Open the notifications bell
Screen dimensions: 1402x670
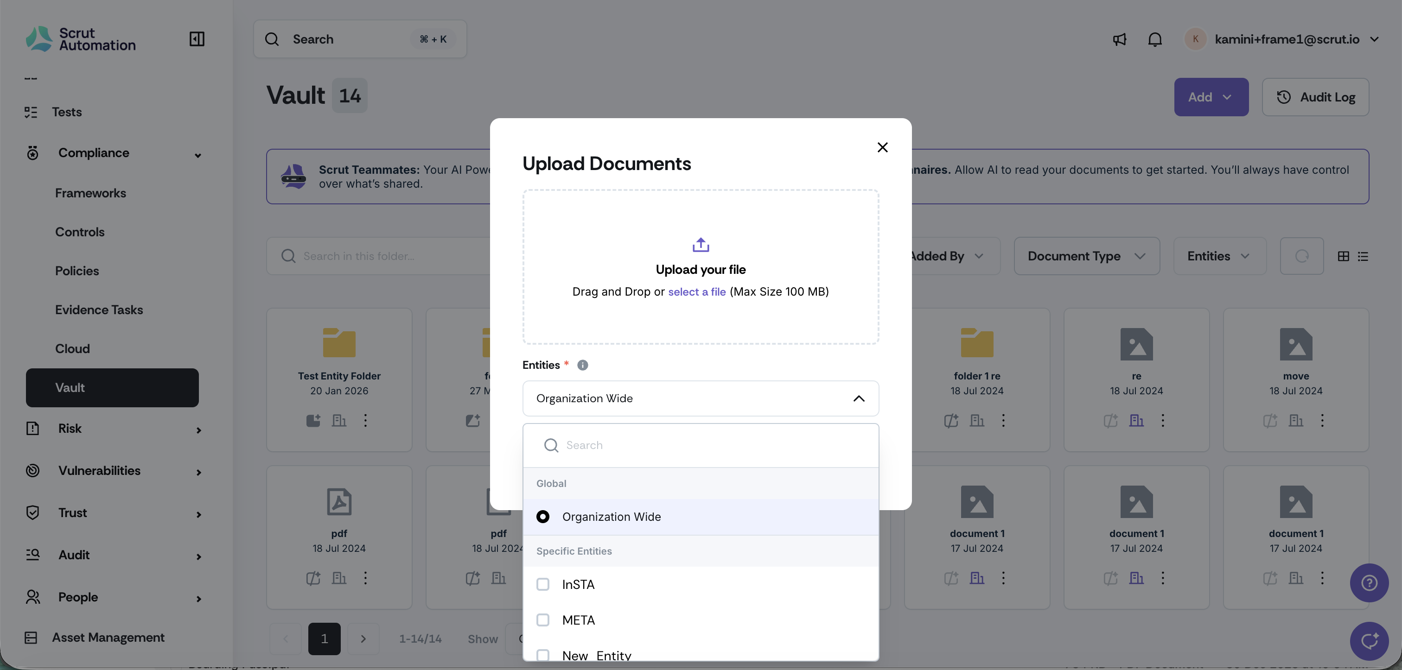coord(1155,39)
